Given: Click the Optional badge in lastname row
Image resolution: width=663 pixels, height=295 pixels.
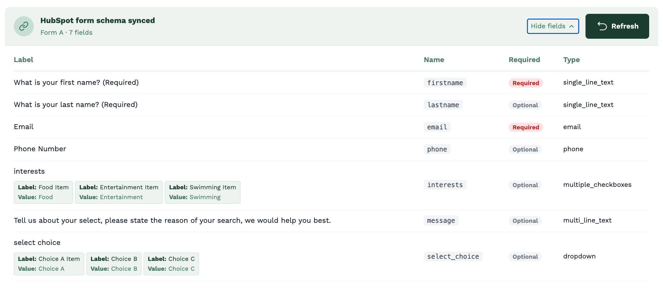Looking at the screenshot, I should [525, 105].
